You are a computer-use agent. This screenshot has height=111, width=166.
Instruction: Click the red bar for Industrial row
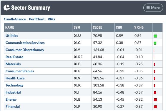155,93
